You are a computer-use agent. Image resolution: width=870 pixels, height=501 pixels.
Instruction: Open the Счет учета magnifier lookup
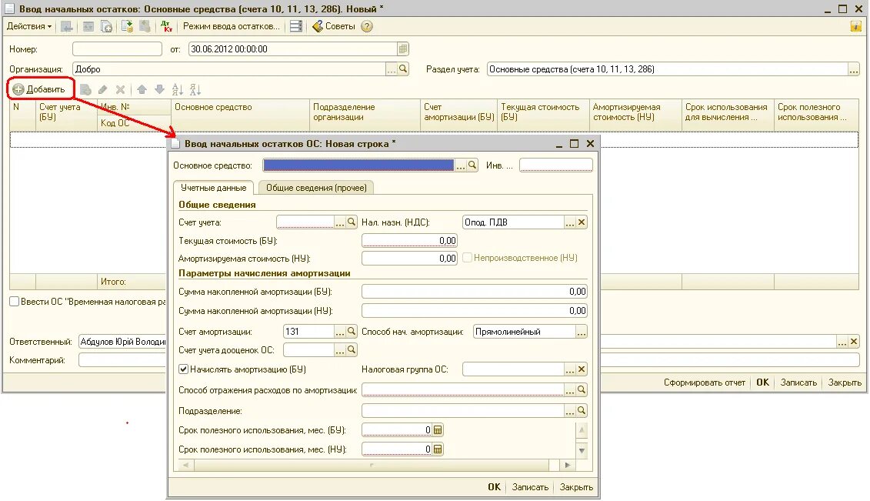352,222
